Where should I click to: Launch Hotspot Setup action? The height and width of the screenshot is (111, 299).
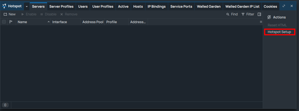coord(279,32)
